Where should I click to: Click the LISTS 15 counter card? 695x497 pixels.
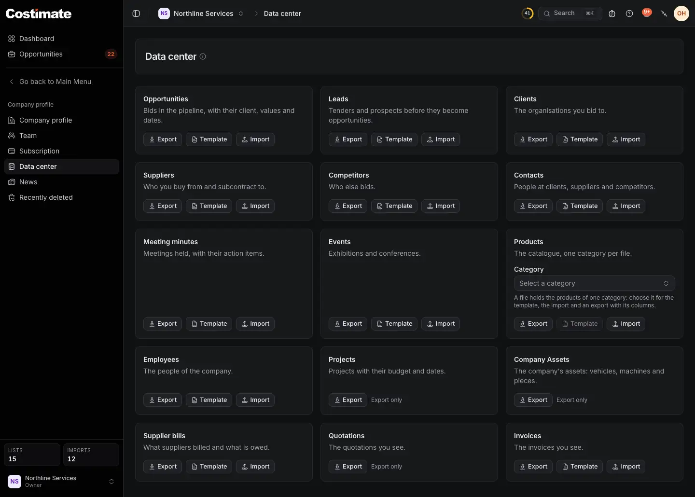(x=32, y=455)
